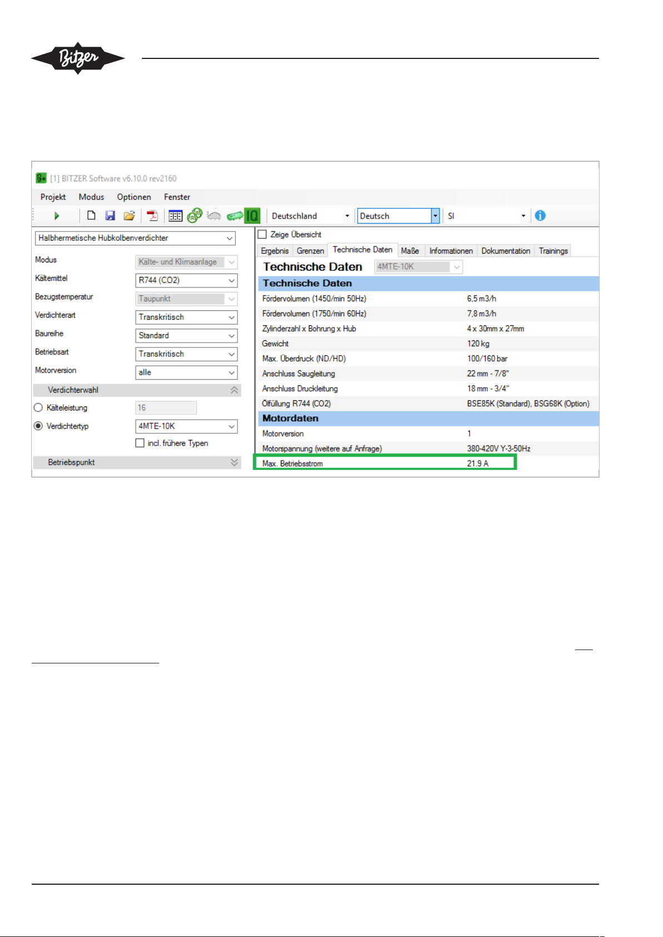The width and height of the screenshot is (663, 937).
Task: Export to PDF with the red PDF icon
Action: (x=152, y=216)
